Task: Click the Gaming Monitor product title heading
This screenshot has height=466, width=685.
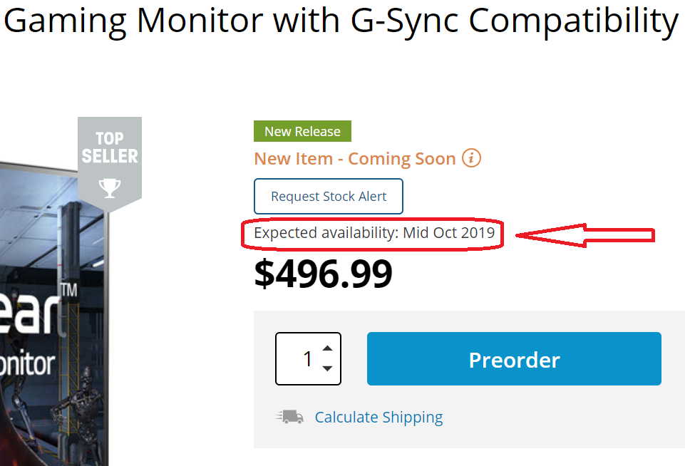Action: point(341,21)
